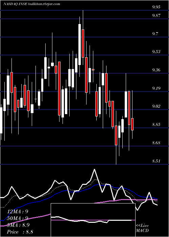Click the last red candle at chart's right
Screen dimensions: 169x237
(x=132, y=124)
